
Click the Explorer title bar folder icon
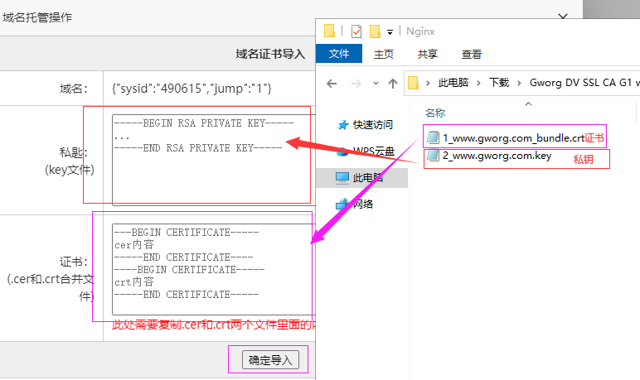[329, 31]
